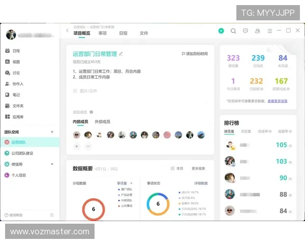Go back using the left arrow icon
Image resolution: width=305 pixels, height=244 pixels.
67,31
